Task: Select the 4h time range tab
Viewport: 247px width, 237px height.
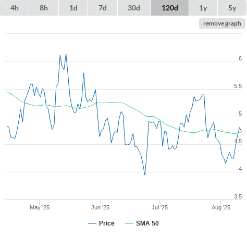Action: tap(15, 8)
